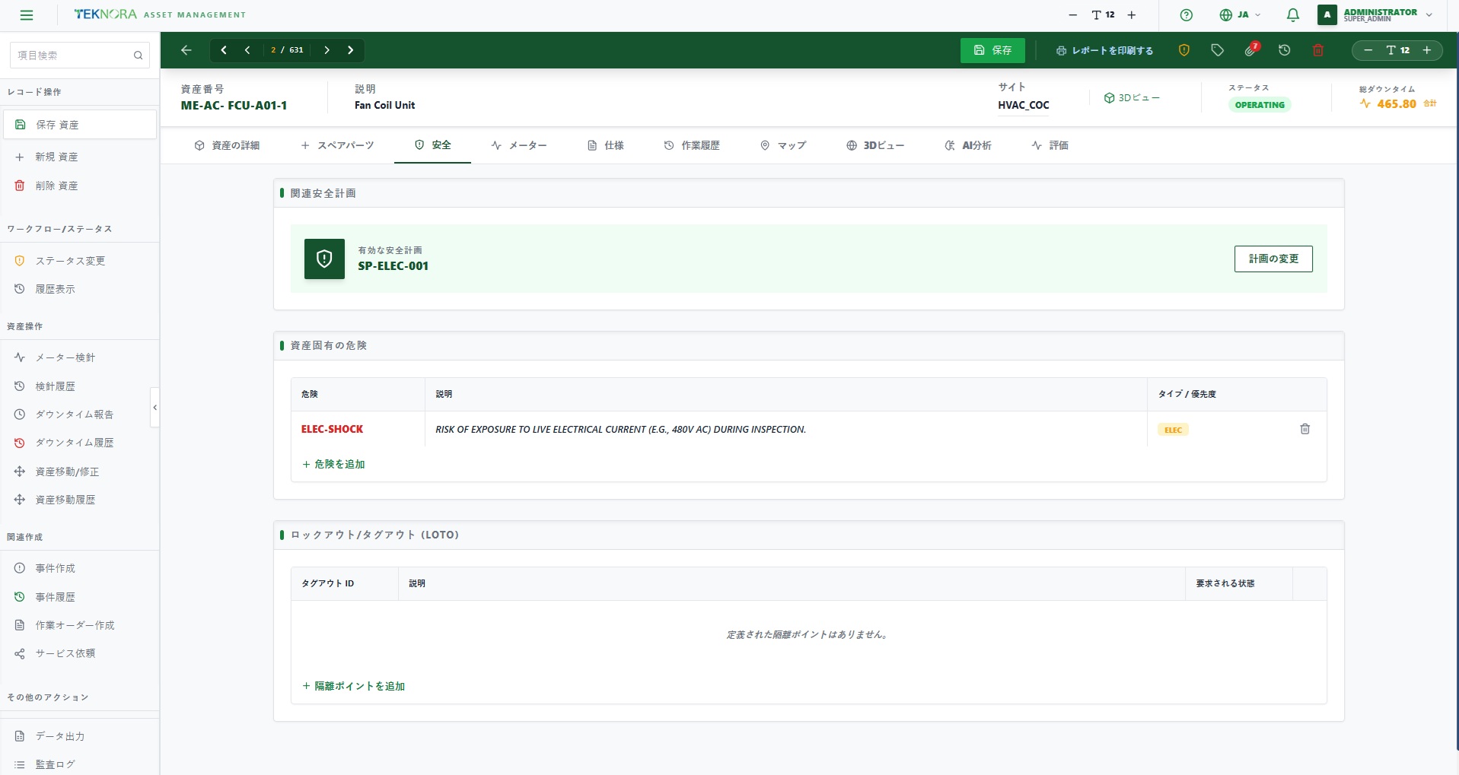Increase font size in top header

pos(1132,14)
